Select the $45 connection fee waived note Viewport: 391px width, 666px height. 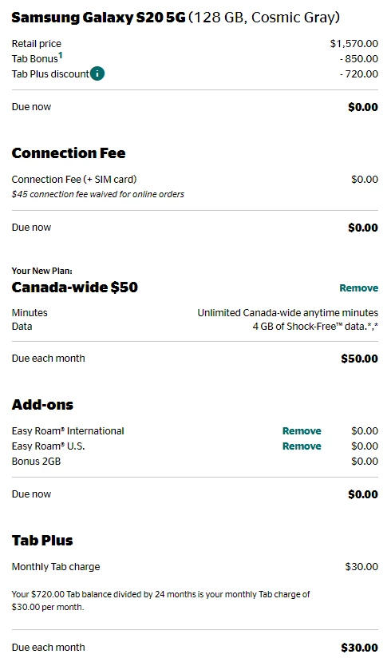point(97,194)
